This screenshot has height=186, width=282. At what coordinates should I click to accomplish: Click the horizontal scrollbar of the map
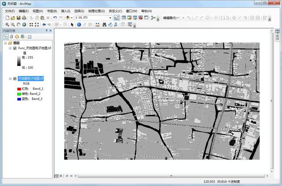tap(171, 176)
